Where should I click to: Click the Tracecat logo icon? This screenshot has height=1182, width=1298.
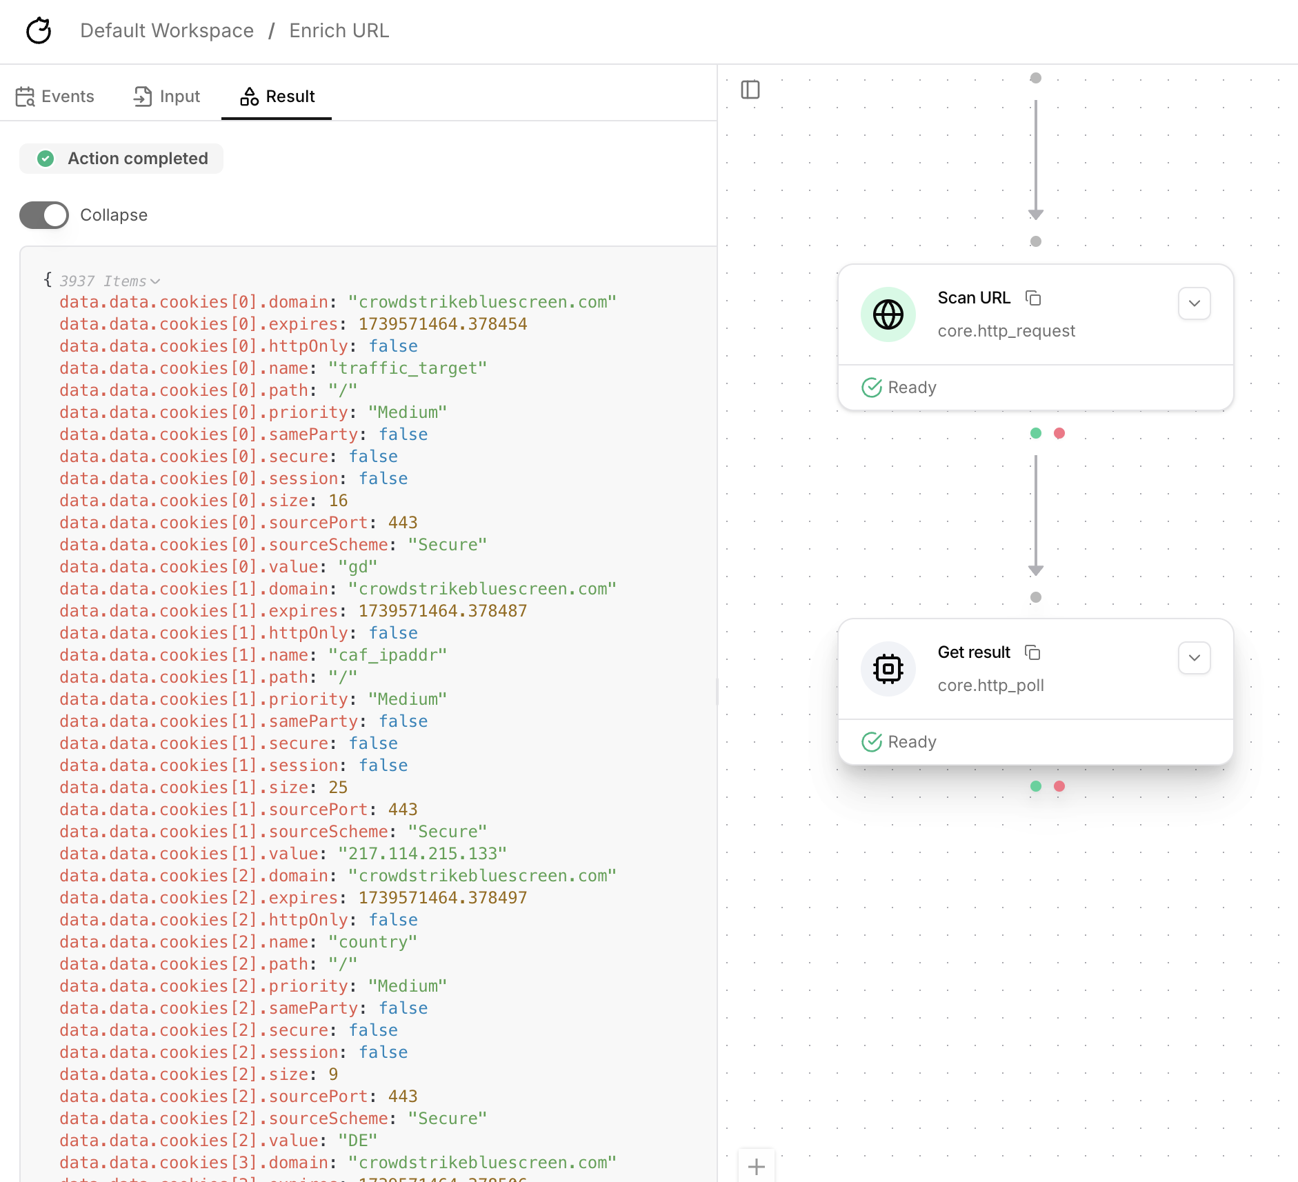point(39,30)
